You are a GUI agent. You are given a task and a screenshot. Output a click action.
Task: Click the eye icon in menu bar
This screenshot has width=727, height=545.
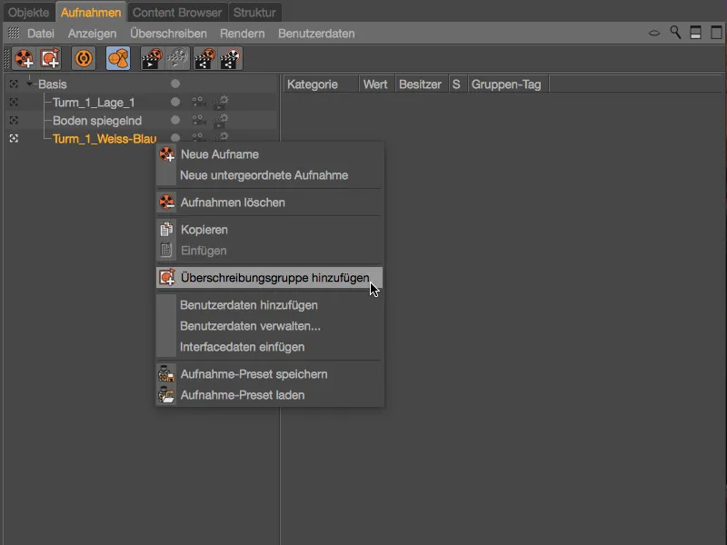(654, 33)
